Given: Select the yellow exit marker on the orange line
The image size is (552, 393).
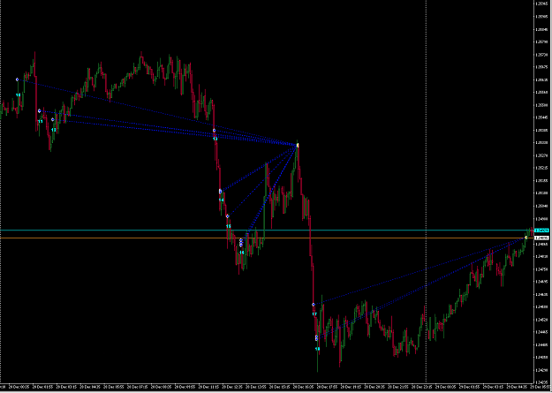Looking at the screenshot, I should coord(526,238).
